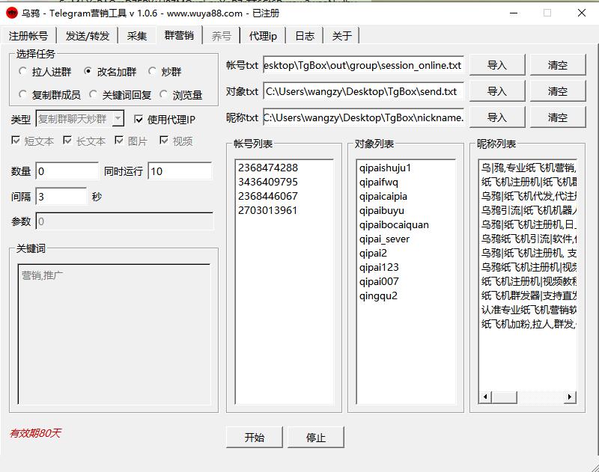Click the 间隔 seconds input field
Viewport: 599px width, 472px height.
coord(61,197)
